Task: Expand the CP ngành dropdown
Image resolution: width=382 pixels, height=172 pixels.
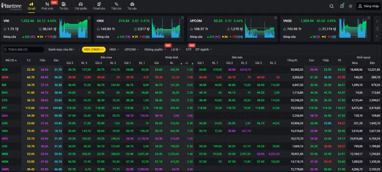Action: pyautogui.click(x=203, y=50)
